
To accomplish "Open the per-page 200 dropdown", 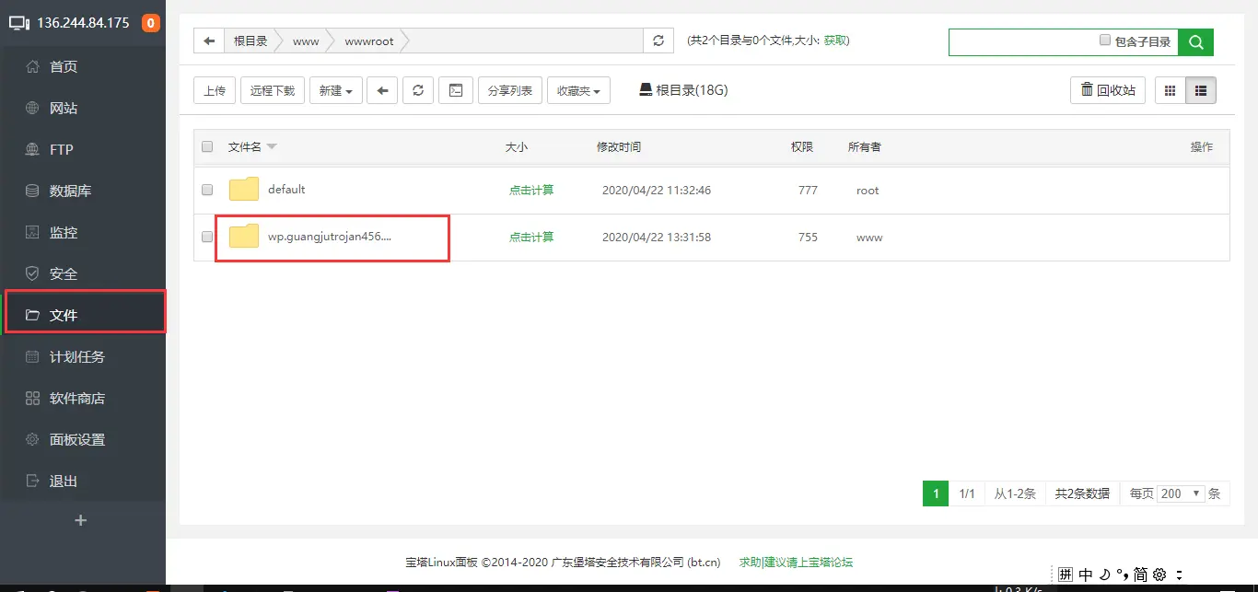I will pos(1182,493).
